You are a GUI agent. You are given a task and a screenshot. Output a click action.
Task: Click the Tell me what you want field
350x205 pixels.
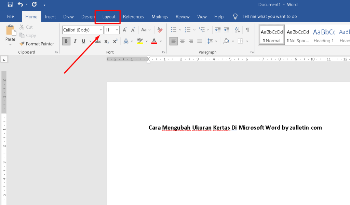coord(269,17)
